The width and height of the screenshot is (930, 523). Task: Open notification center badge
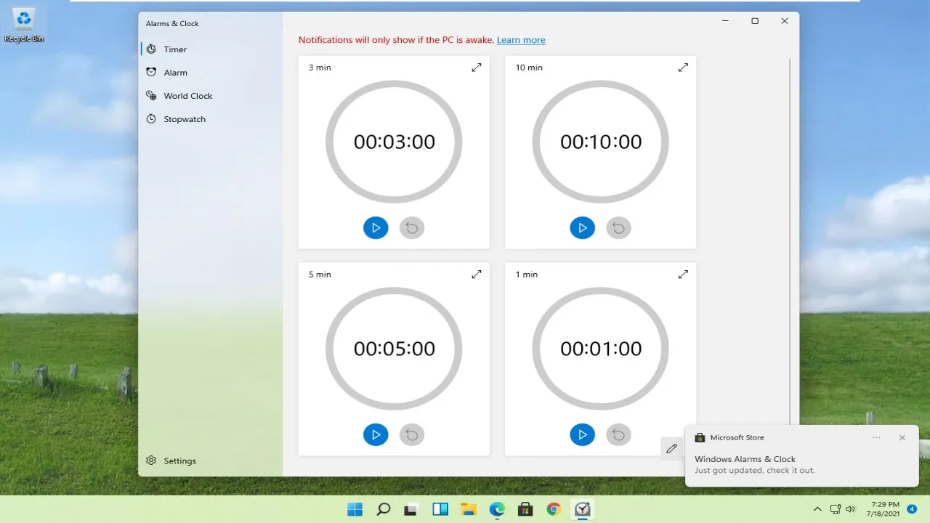912,509
